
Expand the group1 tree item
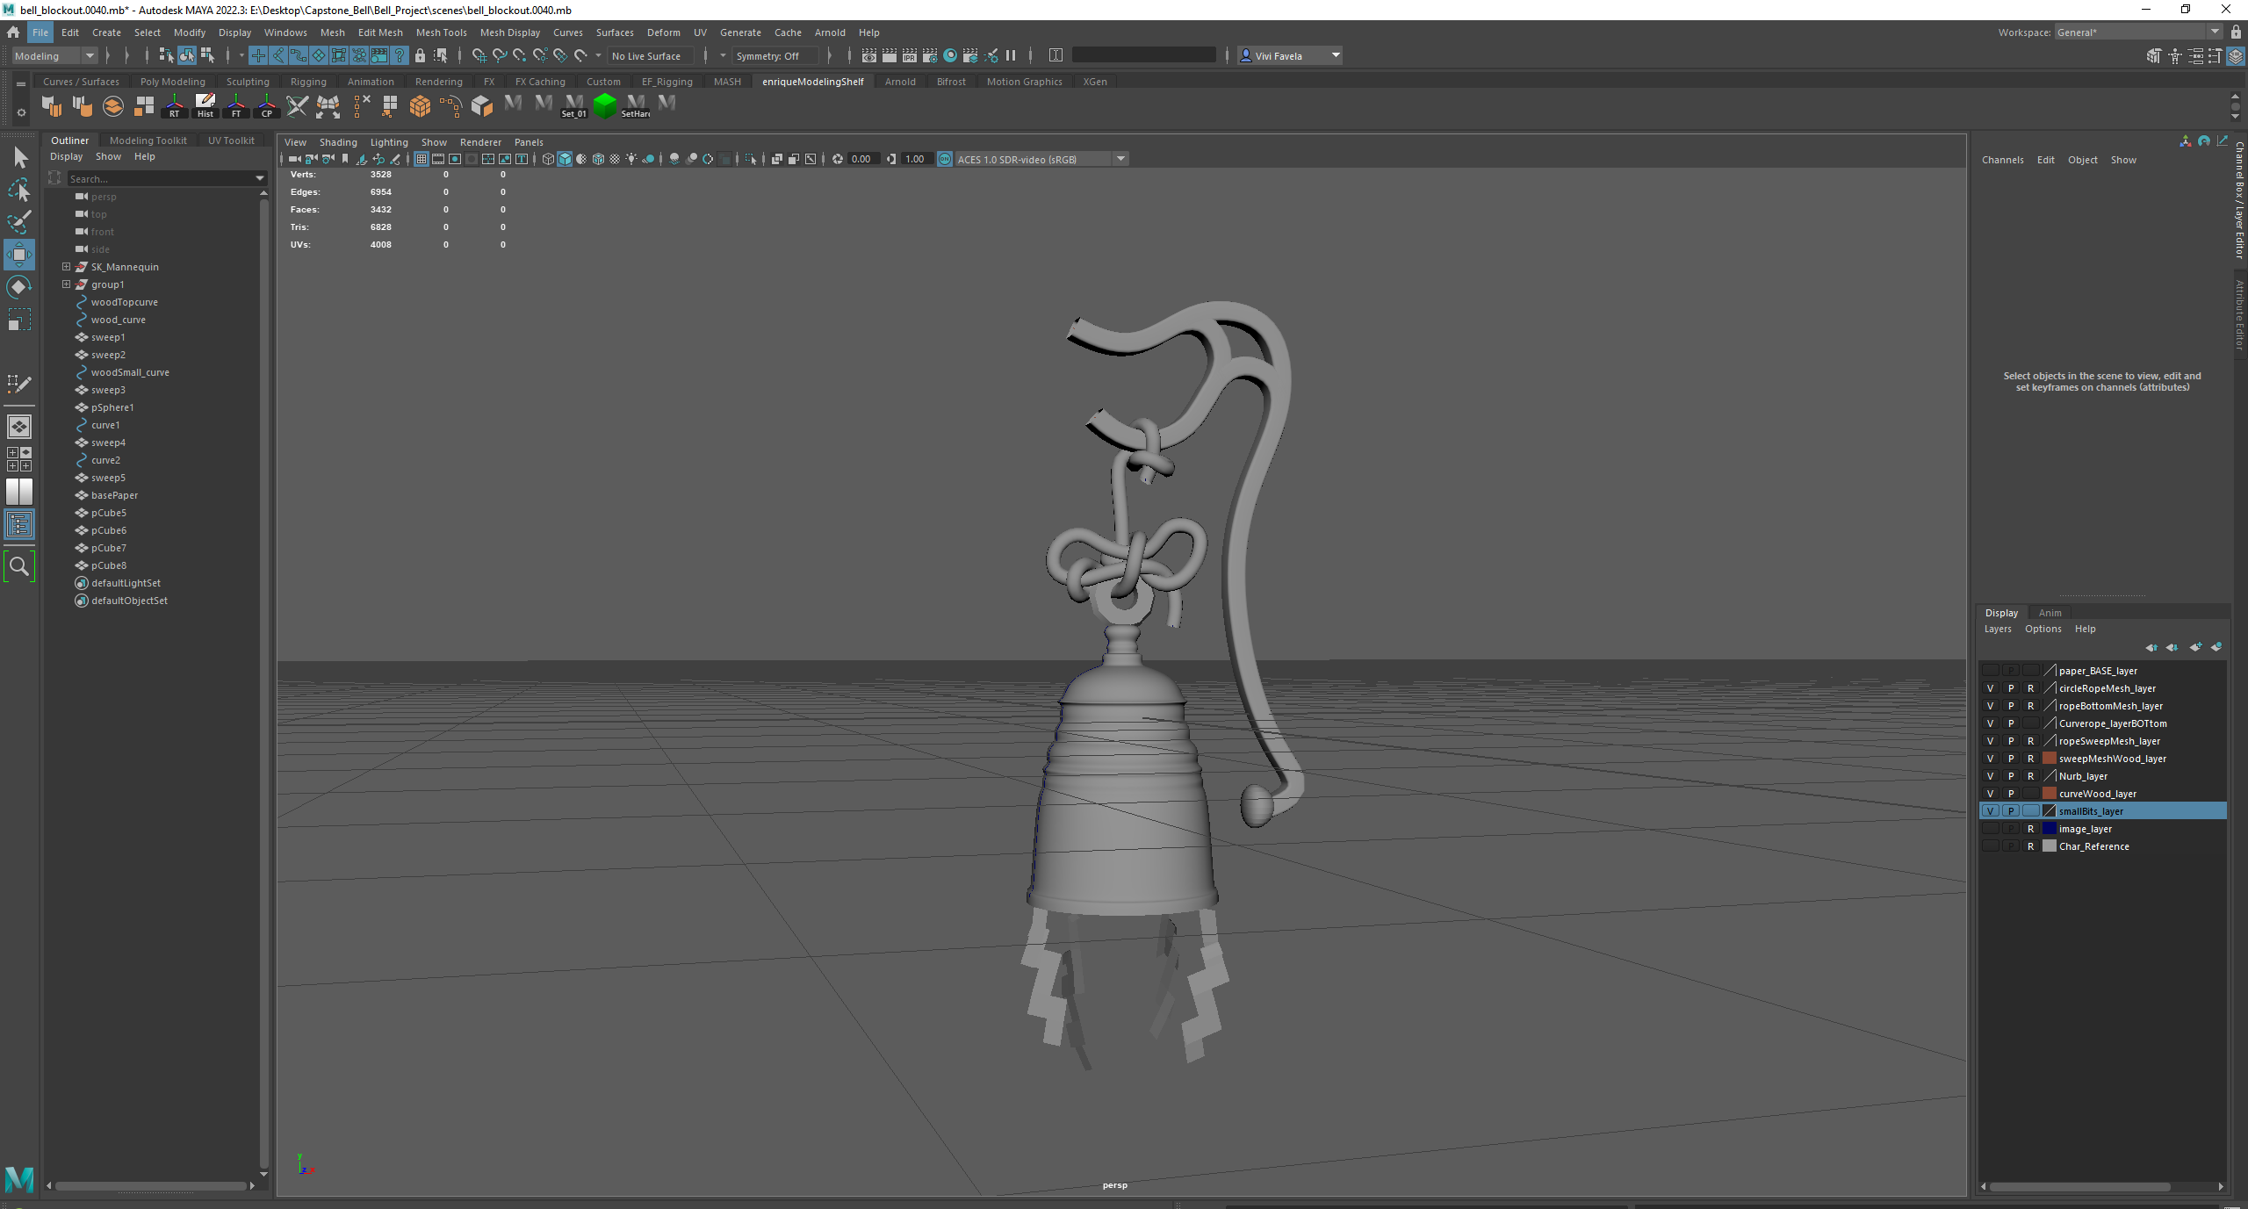tap(66, 284)
